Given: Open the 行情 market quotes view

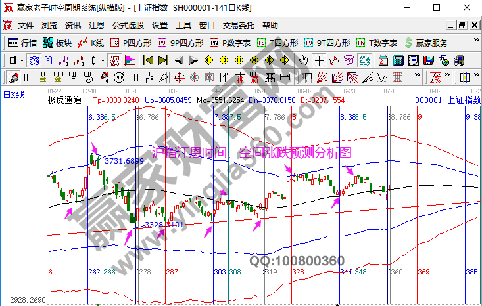Looking at the screenshot, I should (x=22, y=43).
